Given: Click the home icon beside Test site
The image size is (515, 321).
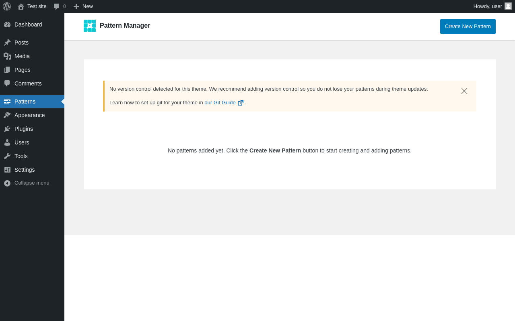Looking at the screenshot, I should (x=21, y=6).
